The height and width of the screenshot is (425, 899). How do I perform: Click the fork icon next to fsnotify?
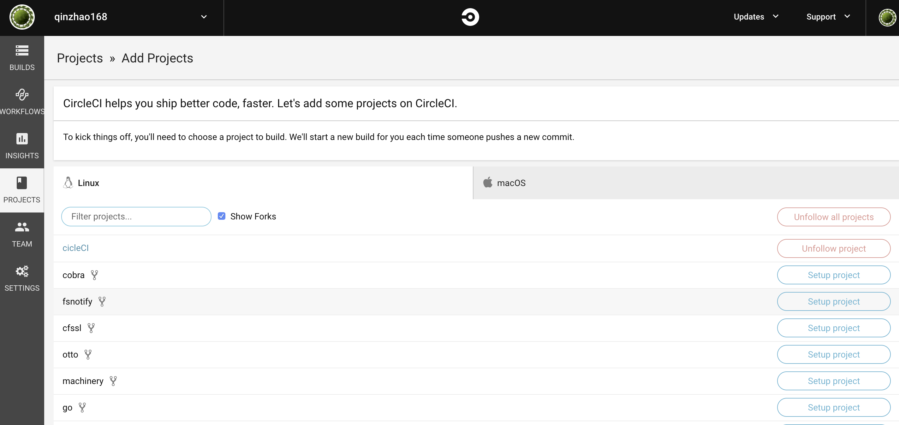(102, 302)
